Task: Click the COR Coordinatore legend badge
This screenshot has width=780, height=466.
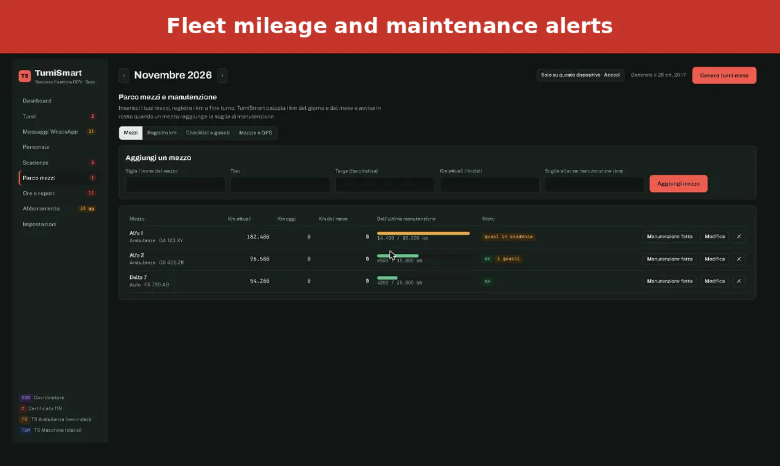Action: click(25, 398)
